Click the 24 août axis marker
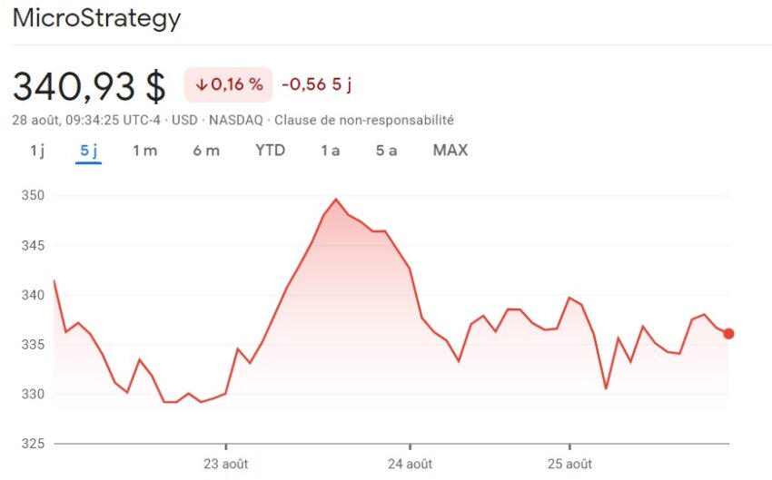Screen dimensions: 772x480 (x=410, y=464)
